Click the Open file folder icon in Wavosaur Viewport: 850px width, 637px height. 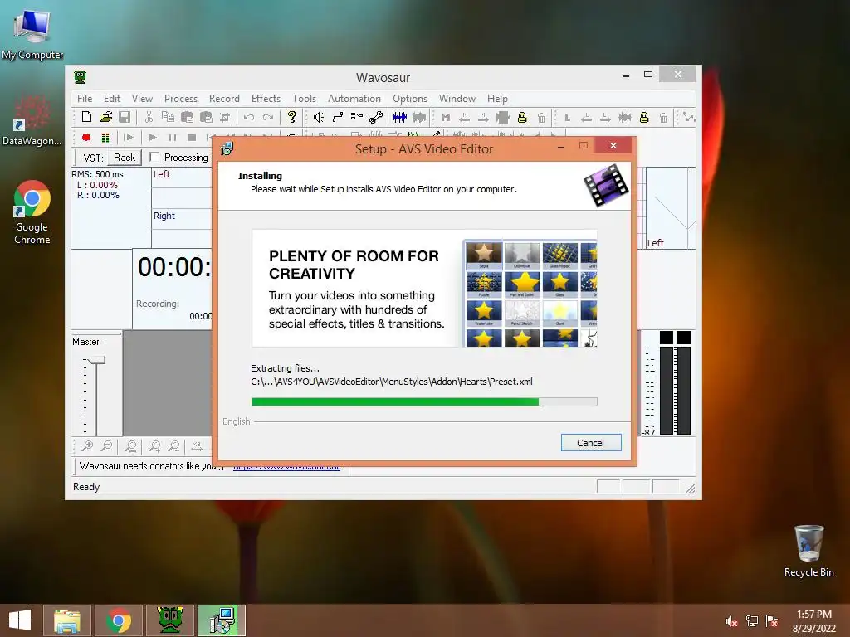pos(105,117)
